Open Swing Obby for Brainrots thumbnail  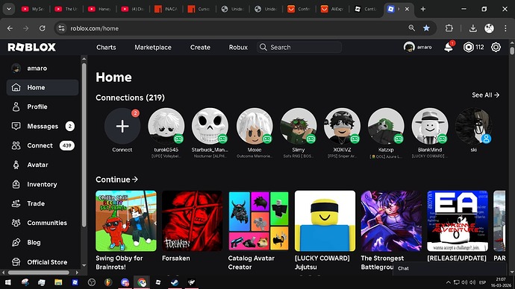[126, 220]
